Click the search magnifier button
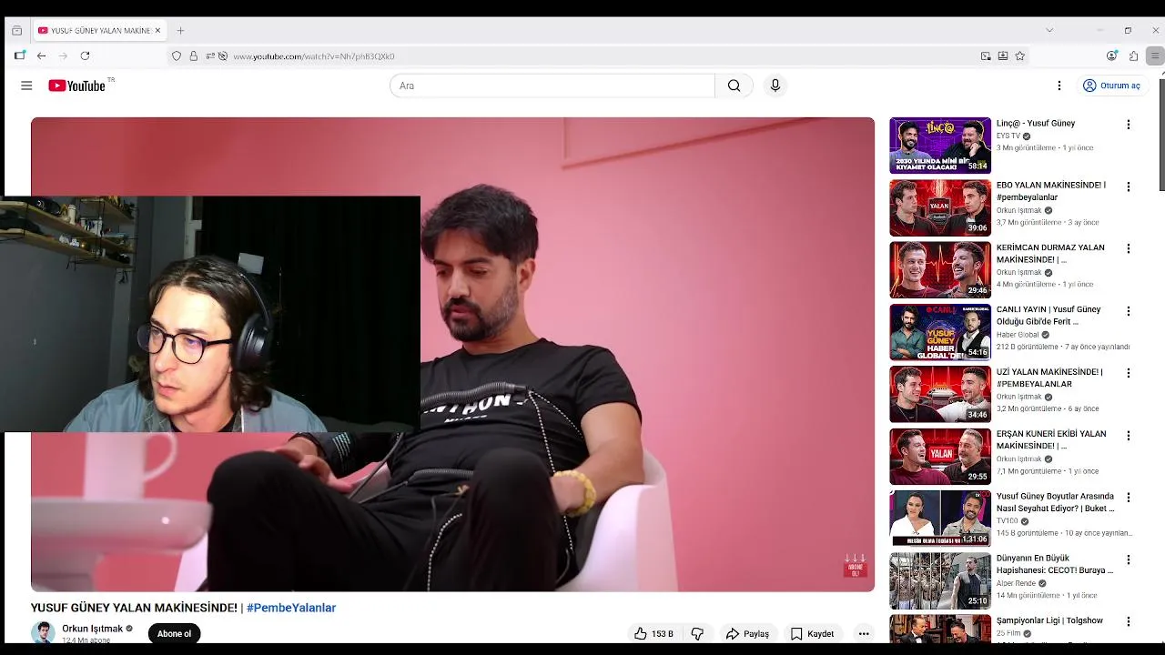Image resolution: width=1165 pixels, height=655 pixels. (734, 86)
